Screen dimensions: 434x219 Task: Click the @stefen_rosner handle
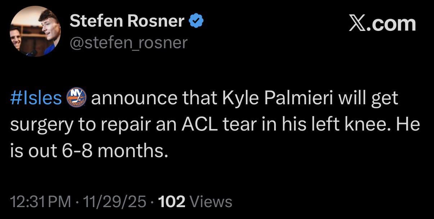[x=128, y=43]
